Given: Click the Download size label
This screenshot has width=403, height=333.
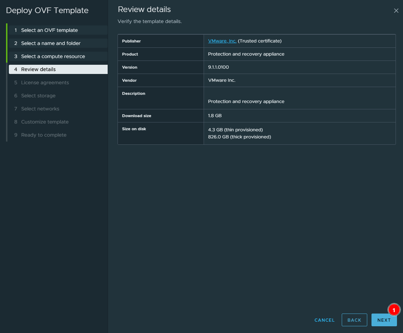Looking at the screenshot, I should pyautogui.click(x=136, y=116).
